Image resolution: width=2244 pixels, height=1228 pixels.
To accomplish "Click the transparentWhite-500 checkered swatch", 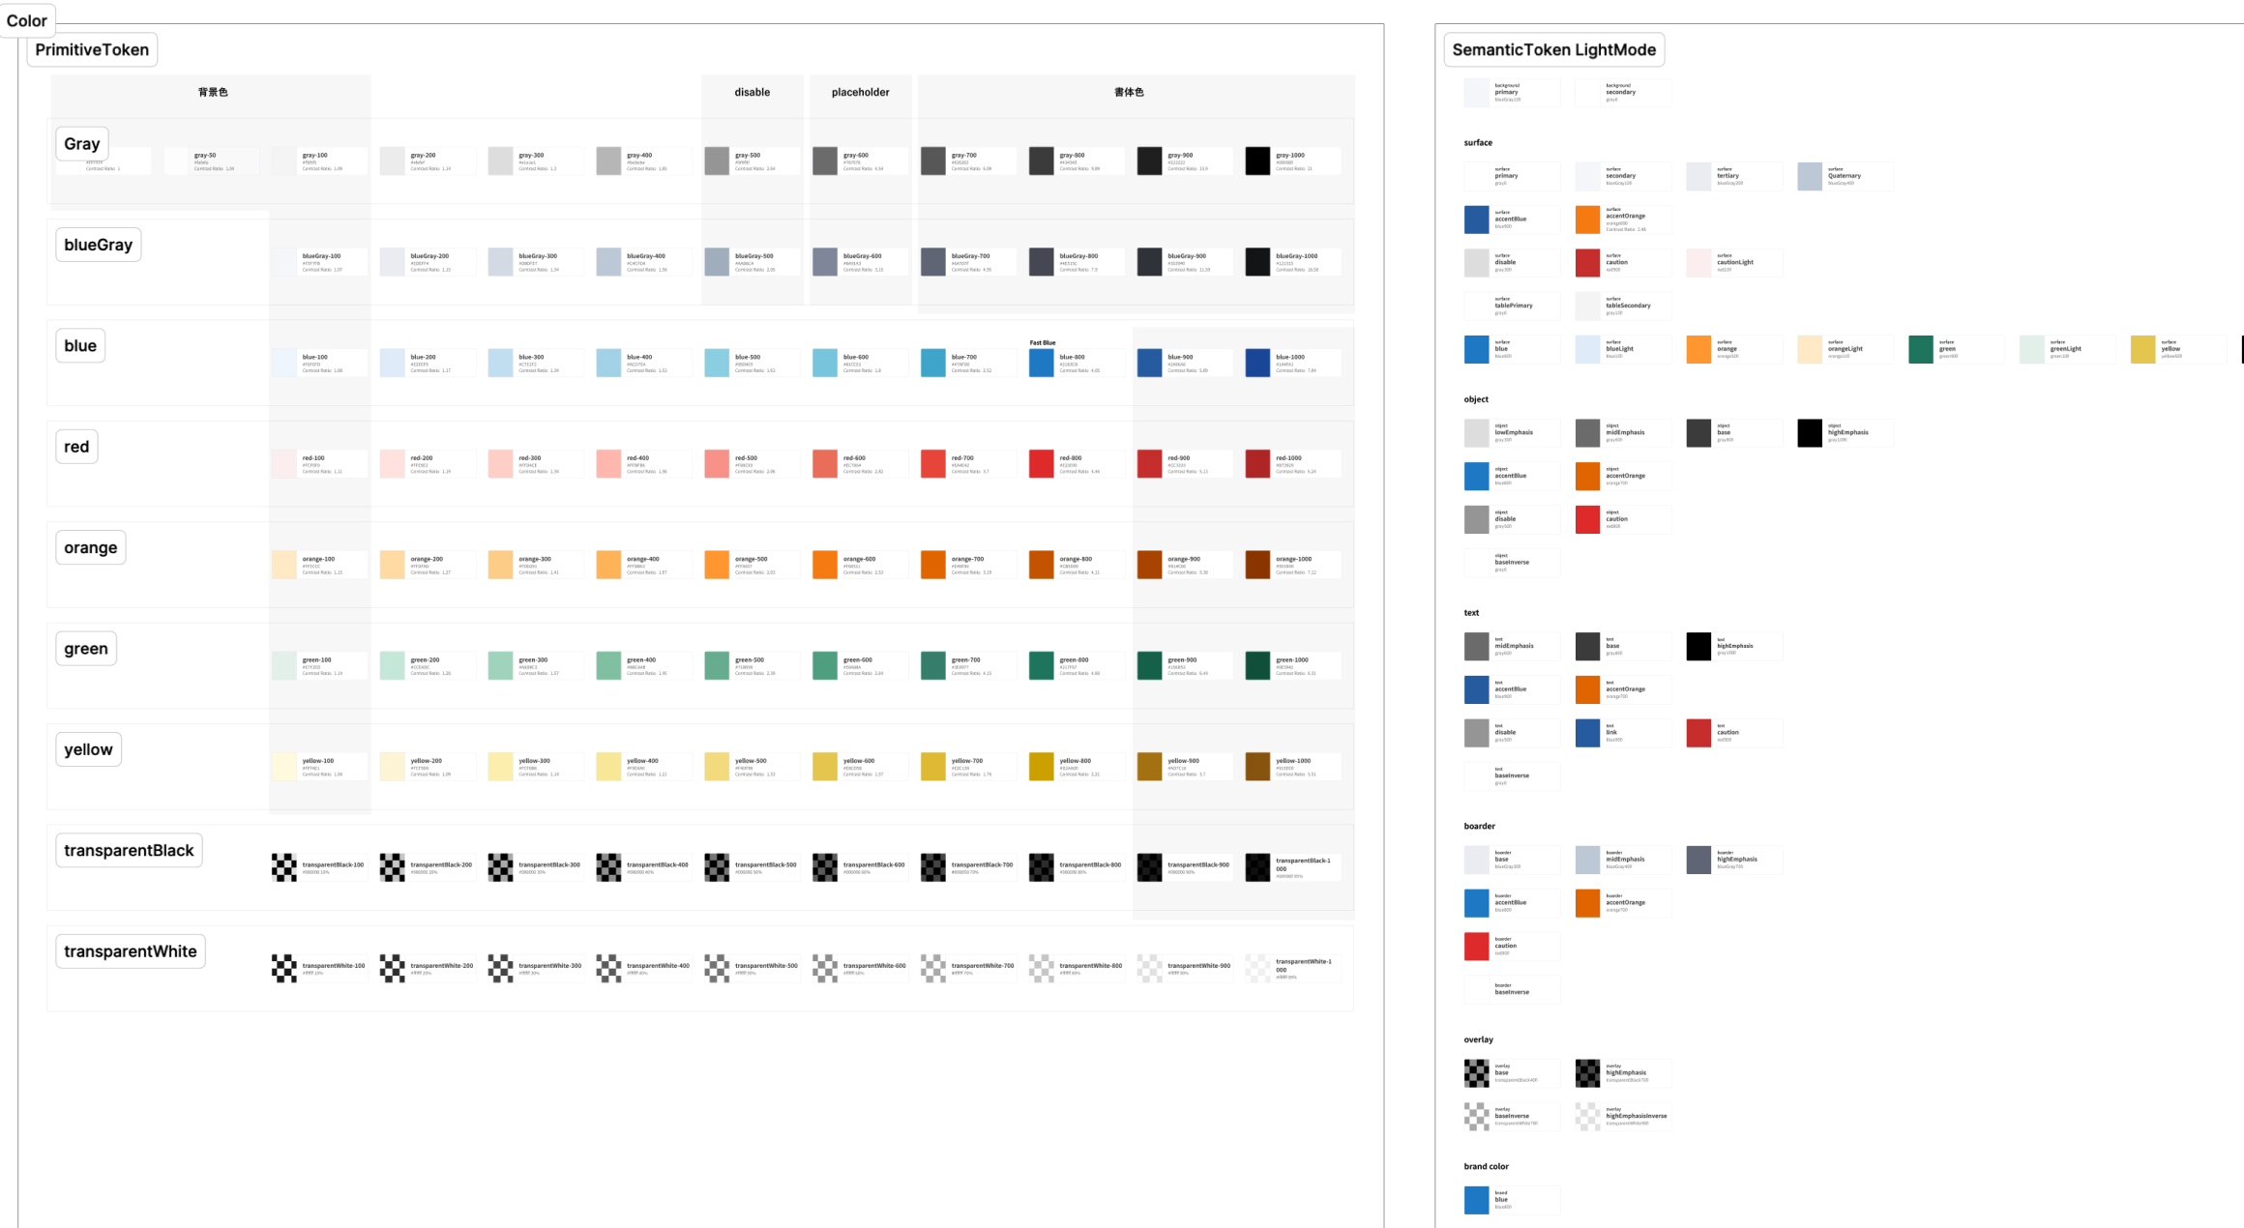I will [716, 968].
